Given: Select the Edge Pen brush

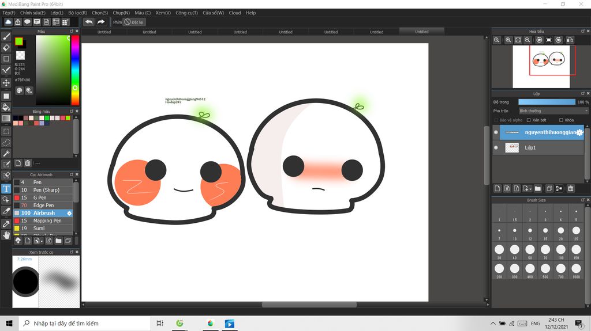Looking at the screenshot, I should [43, 206].
